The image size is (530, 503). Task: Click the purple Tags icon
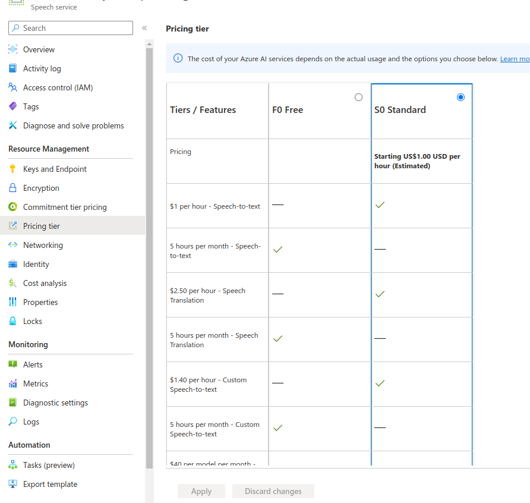pyautogui.click(x=12, y=106)
